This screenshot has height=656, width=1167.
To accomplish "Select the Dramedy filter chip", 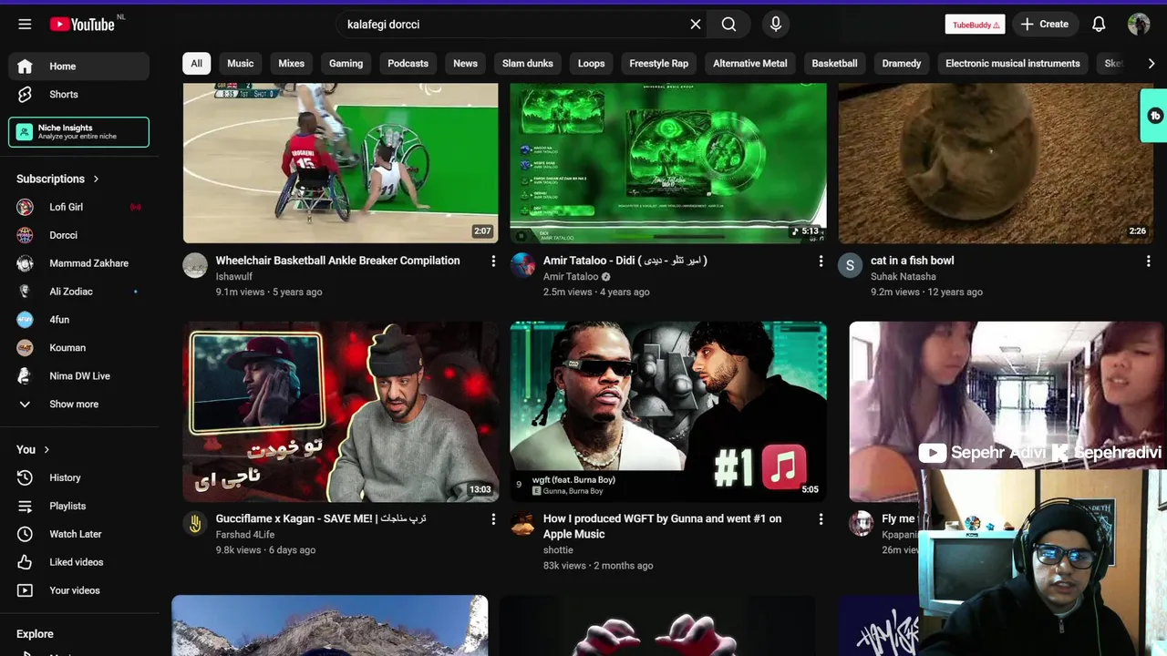I will click(902, 63).
